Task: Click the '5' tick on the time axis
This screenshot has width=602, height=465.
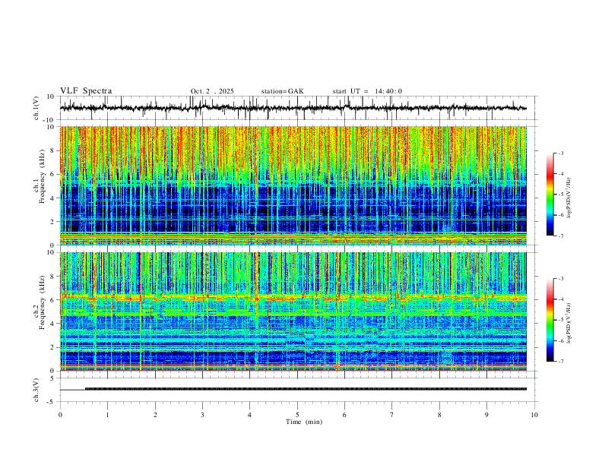Action: [x=297, y=415]
